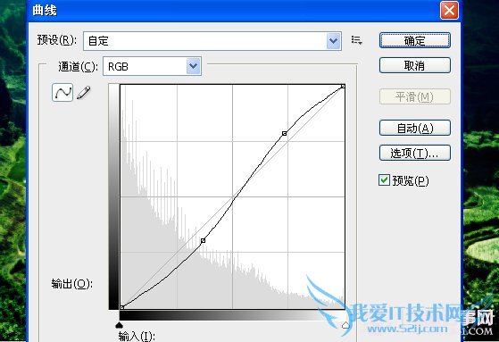Close the 曲线 dialog
Image resolution: width=499 pixels, height=342 pixels.
coord(449,11)
